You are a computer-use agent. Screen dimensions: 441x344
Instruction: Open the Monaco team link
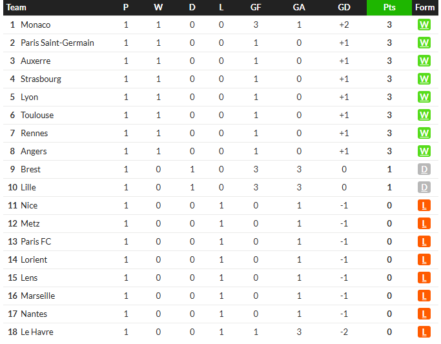(x=36, y=25)
